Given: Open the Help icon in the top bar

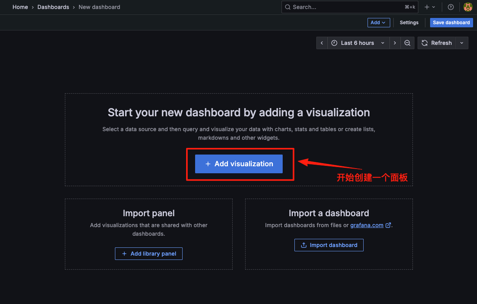Looking at the screenshot, I should click(x=450, y=7).
